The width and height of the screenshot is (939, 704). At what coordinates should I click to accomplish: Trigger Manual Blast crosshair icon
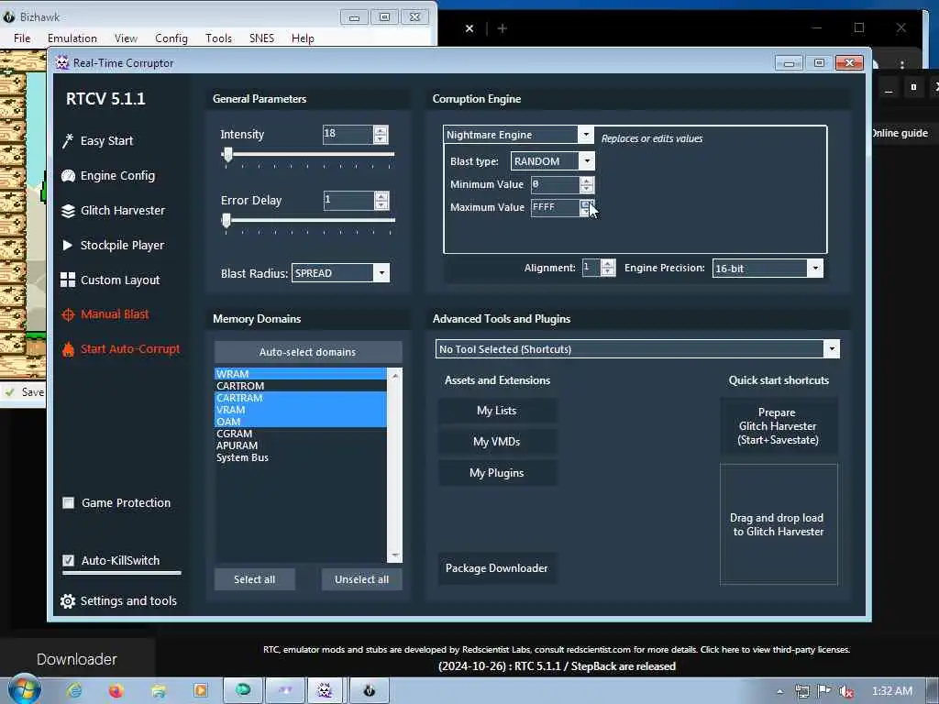coord(68,314)
